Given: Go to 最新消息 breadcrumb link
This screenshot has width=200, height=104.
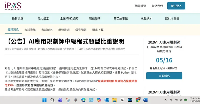Looking at the screenshot, I should coord(69,49).
